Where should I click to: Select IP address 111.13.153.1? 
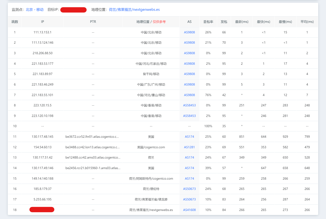(42, 32)
